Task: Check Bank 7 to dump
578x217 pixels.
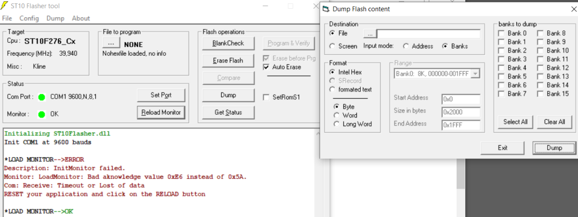Action: (x=501, y=94)
